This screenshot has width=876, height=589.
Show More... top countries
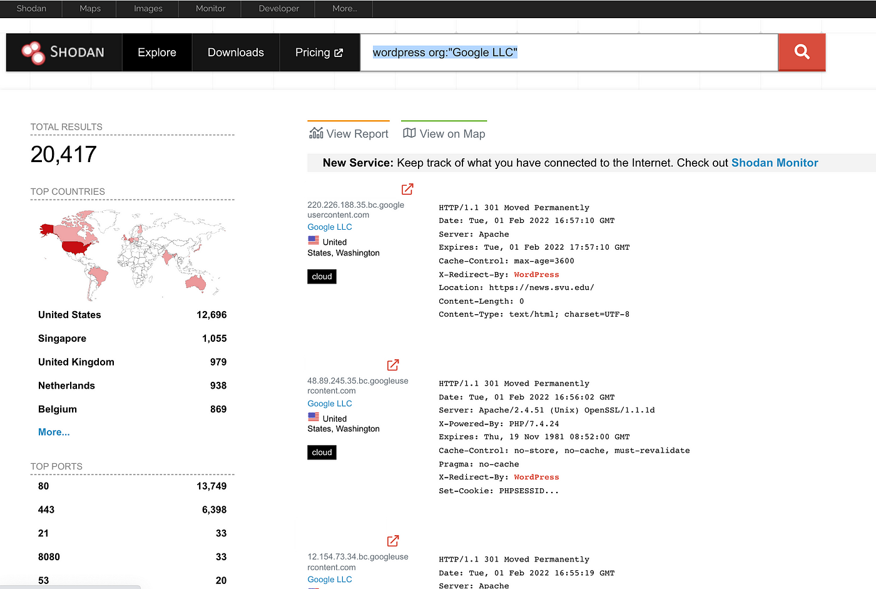click(x=54, y=432)
